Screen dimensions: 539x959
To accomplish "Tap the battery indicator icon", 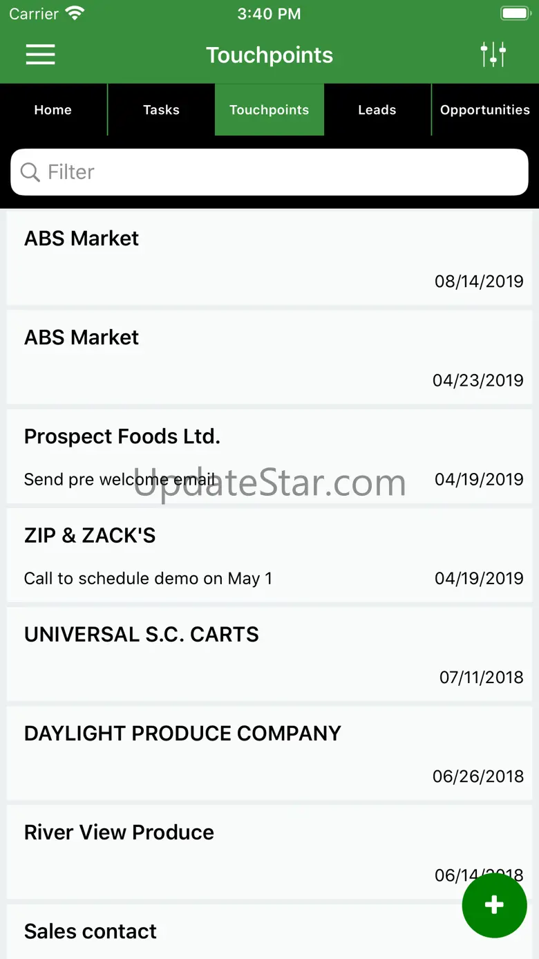I will pos(514,13).
